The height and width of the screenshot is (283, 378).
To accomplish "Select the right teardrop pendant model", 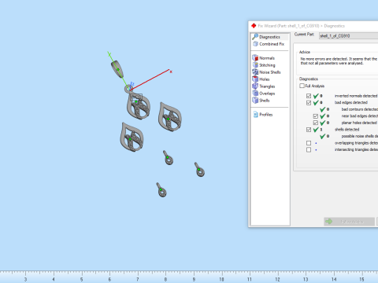I will tap(170, 117).
